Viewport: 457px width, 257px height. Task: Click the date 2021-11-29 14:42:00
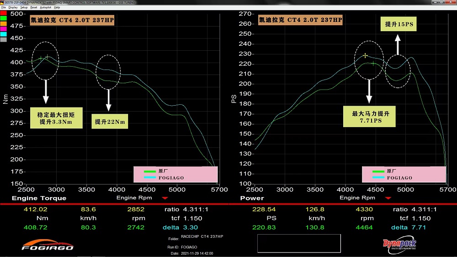click(x=197, y=253)
